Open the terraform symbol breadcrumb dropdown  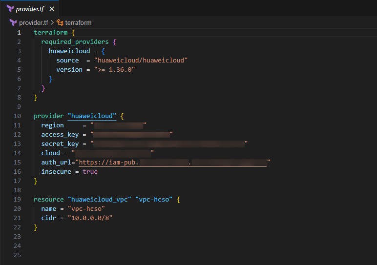coord(78,22)
